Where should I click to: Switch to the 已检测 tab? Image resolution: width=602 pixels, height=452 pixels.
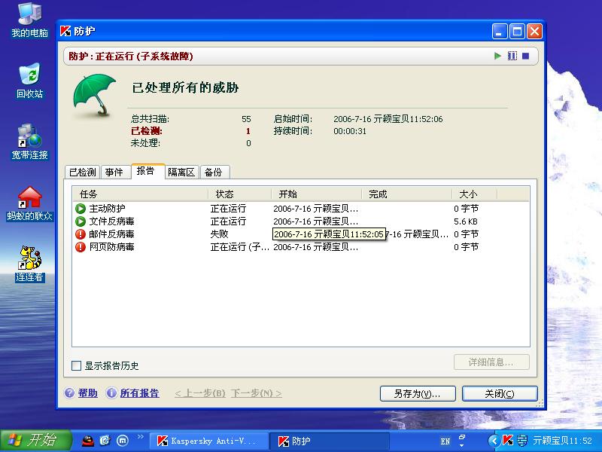(x=83, y=173)
